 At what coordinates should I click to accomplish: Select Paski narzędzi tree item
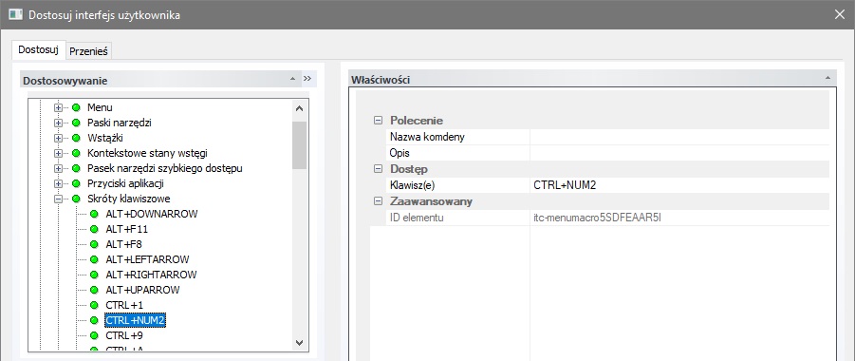click(x=120, y=123)
